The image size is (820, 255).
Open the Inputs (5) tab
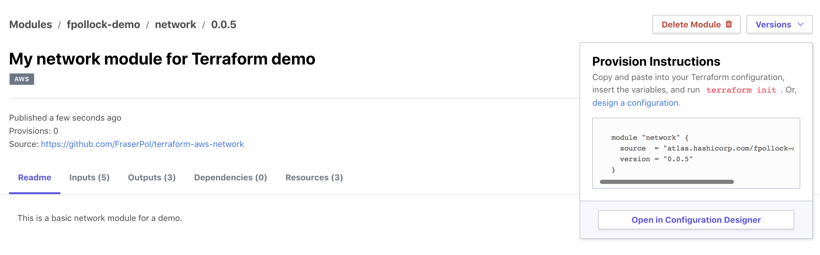(x=89, y=177)
